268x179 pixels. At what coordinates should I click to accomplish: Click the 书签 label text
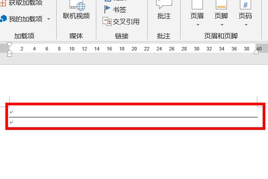pos(120,9)
